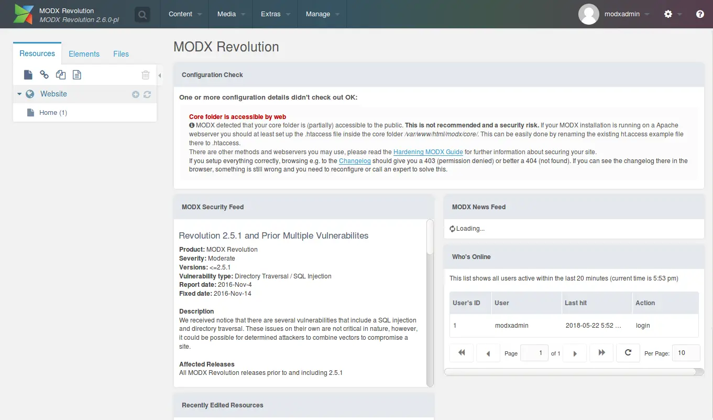The width and height of the screenshot is (713, 420).
Task: Click the Per Page input field
Action: point(686,353)
